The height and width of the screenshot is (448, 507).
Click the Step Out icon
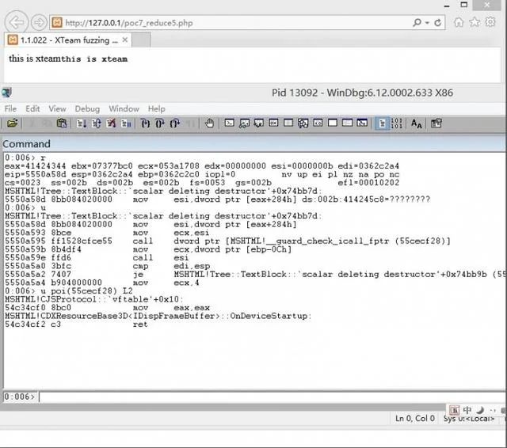point(175,123)
